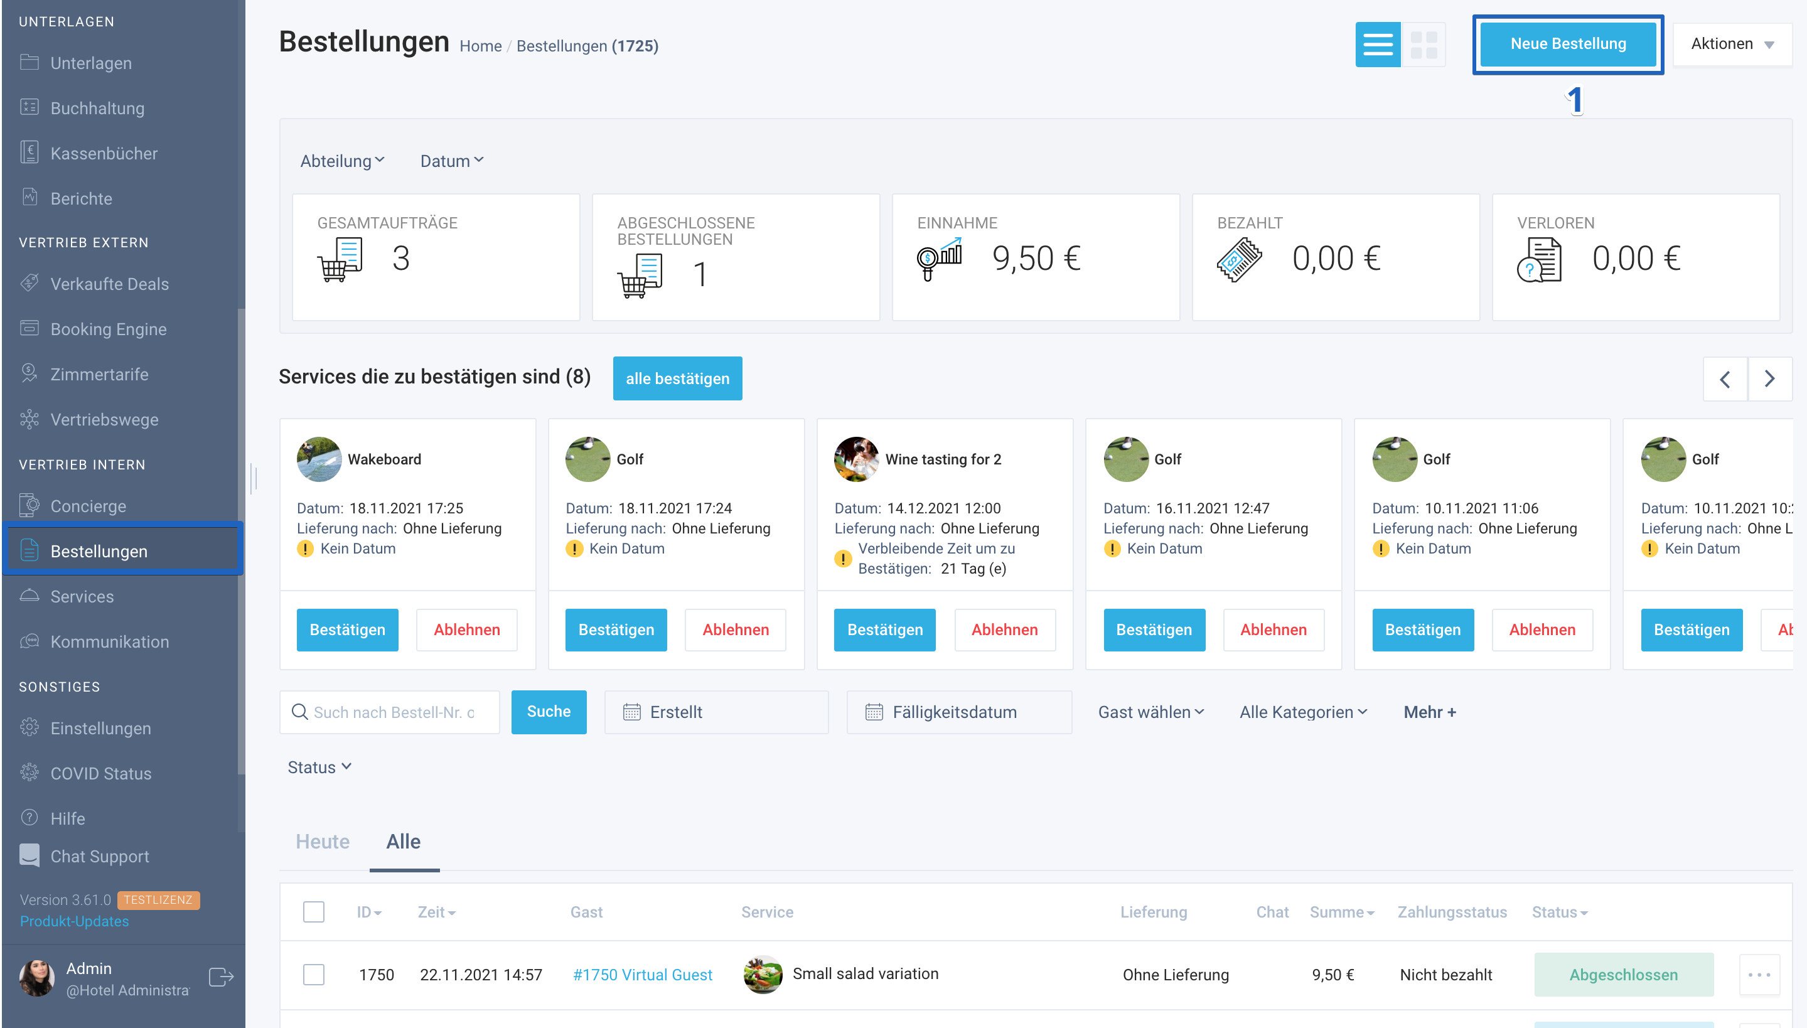The image size is (1807, 1028).
Task: Decline the Wakeboard service with Ablehnen
Action: pyautogui.click(x=467, y=630)
